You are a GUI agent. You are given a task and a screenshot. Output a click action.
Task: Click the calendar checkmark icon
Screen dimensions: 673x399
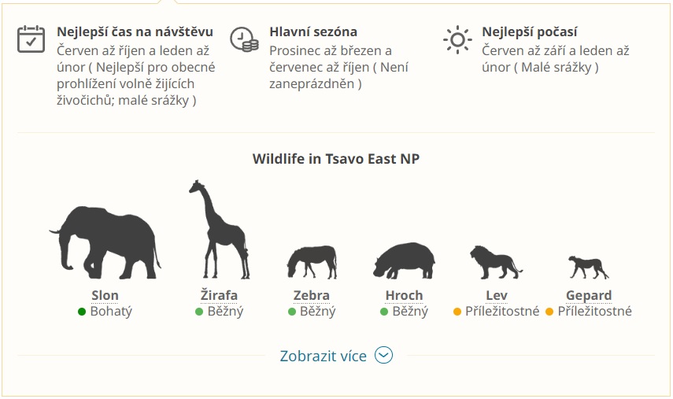pyautogui.click(x=31, y=39)
